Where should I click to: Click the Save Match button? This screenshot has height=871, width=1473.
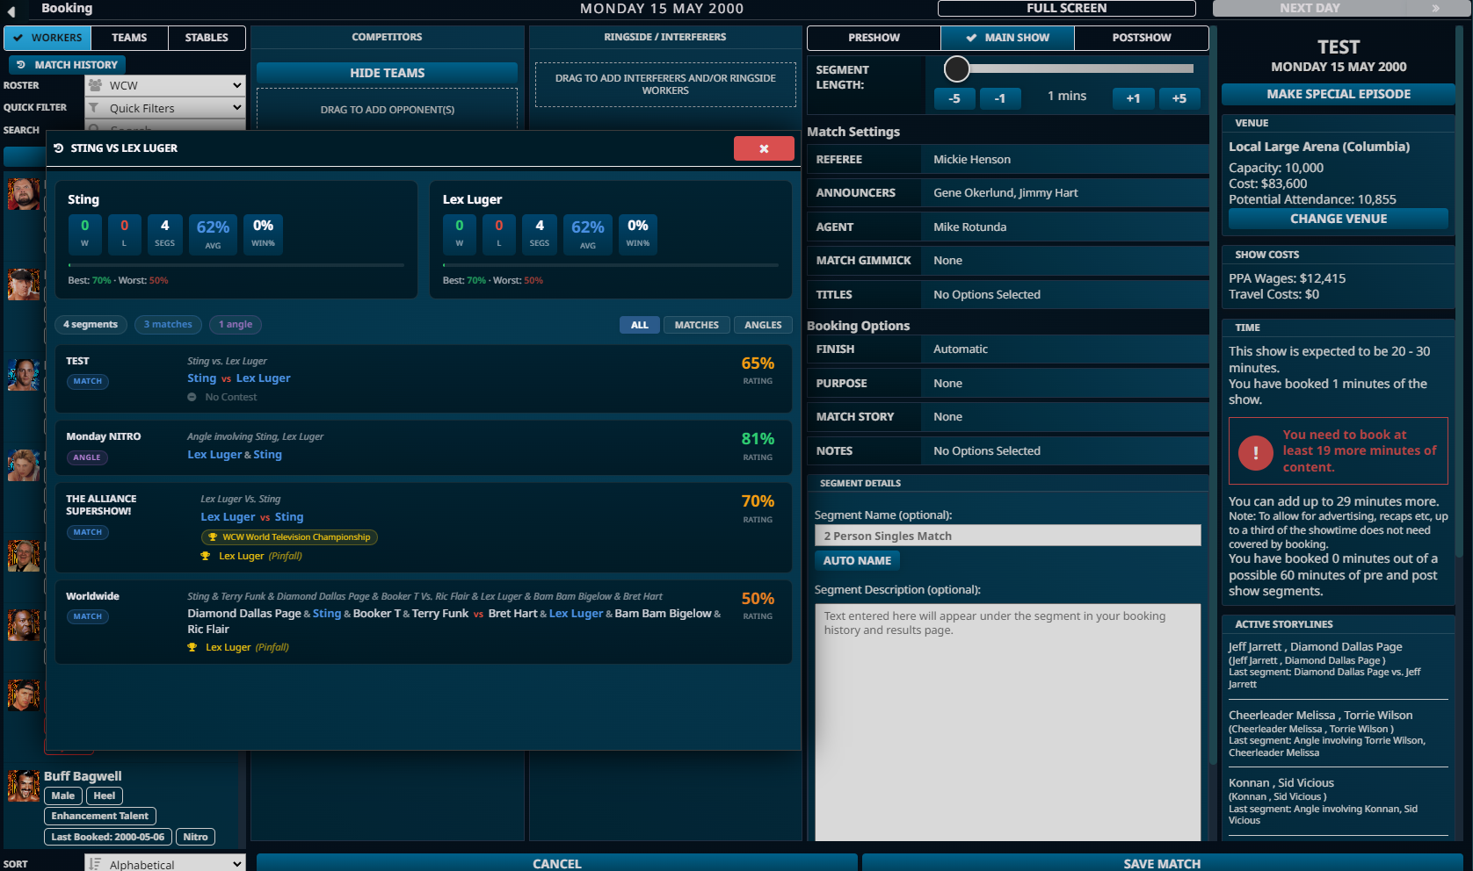click(x=1162, y=863)
